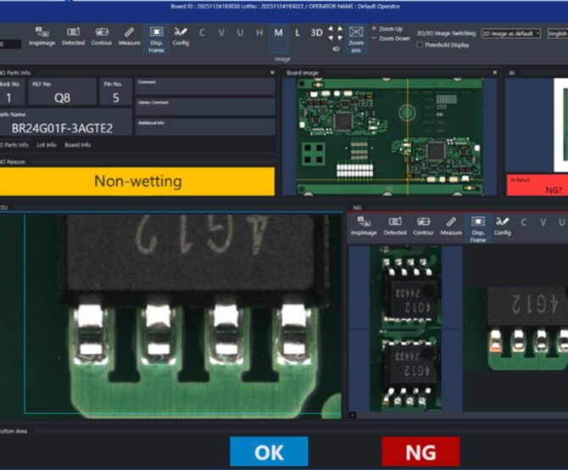This screenshot has width=568, height=470.
Task: Click the Comment field
Action: (x=205, y=87)
